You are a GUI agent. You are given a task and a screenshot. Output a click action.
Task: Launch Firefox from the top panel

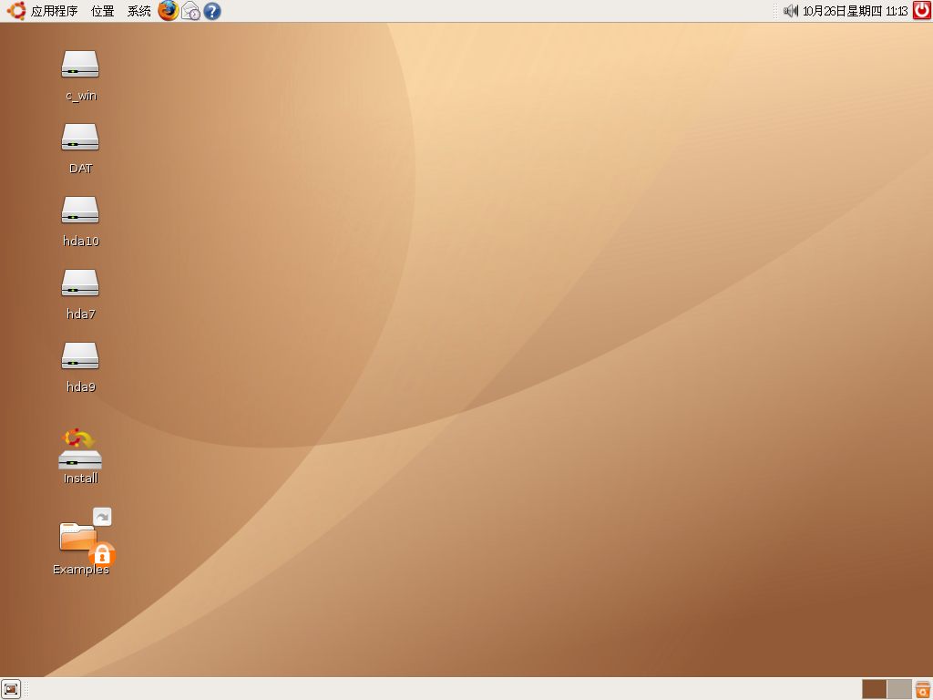coord(169,11)
